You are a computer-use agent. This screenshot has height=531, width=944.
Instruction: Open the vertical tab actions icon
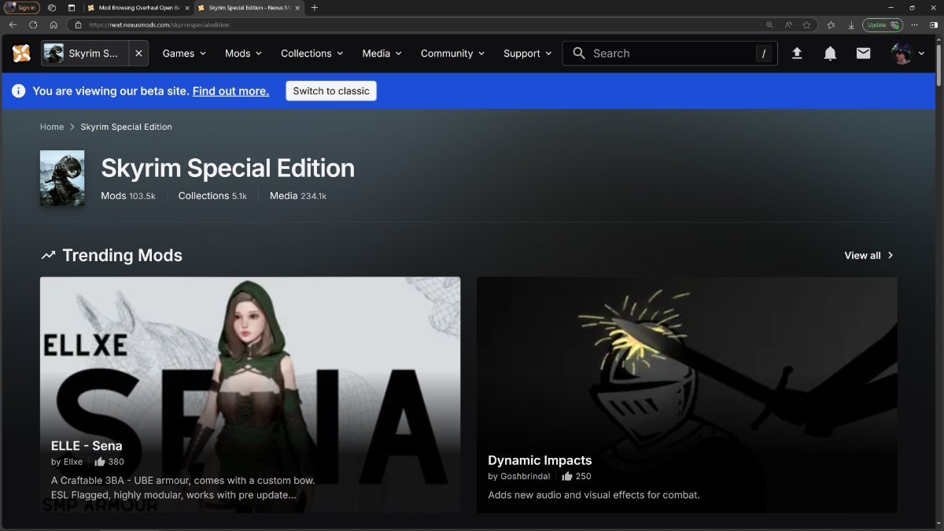tap(71, 8)
